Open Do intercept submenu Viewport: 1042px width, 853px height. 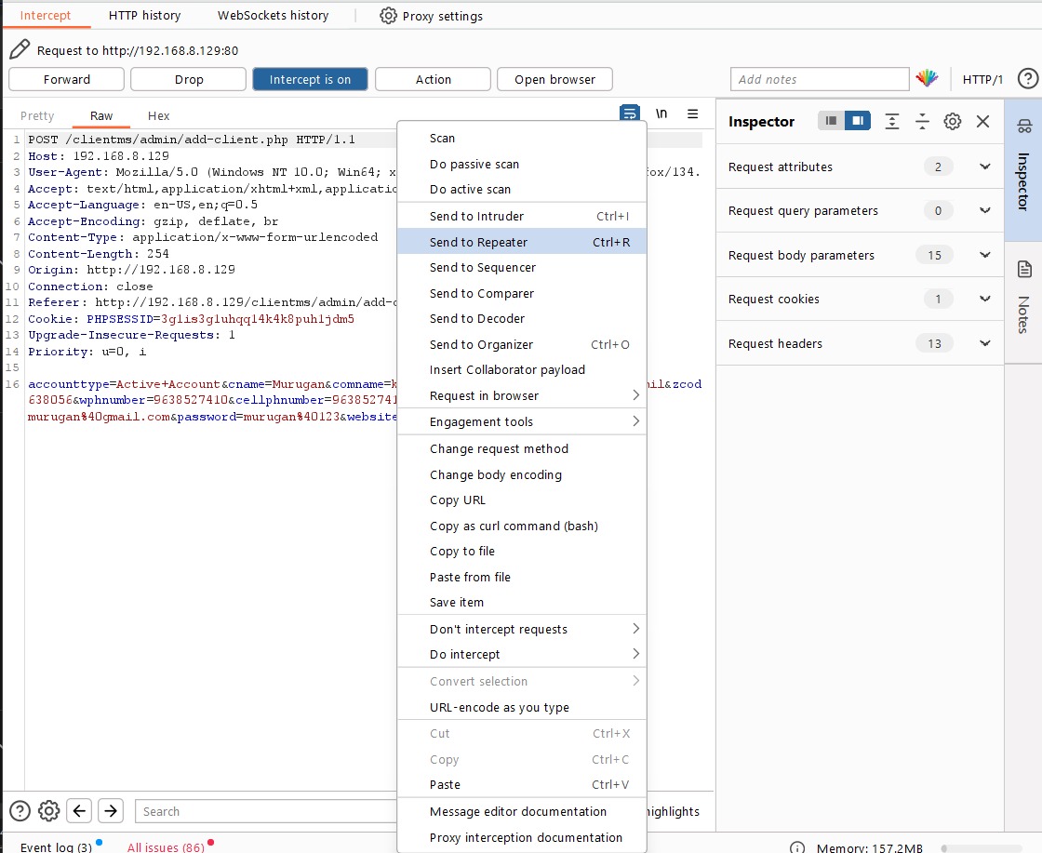(x=522, y=654)
